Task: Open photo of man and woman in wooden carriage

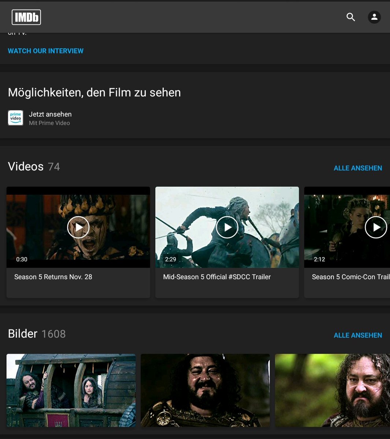Action: 71,390
